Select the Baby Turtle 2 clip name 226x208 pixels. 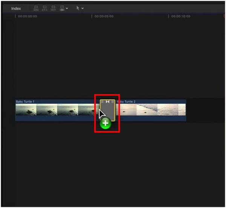126,102
